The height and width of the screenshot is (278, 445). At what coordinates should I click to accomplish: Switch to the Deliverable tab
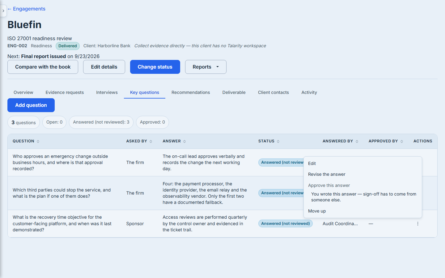pos(234,92)
